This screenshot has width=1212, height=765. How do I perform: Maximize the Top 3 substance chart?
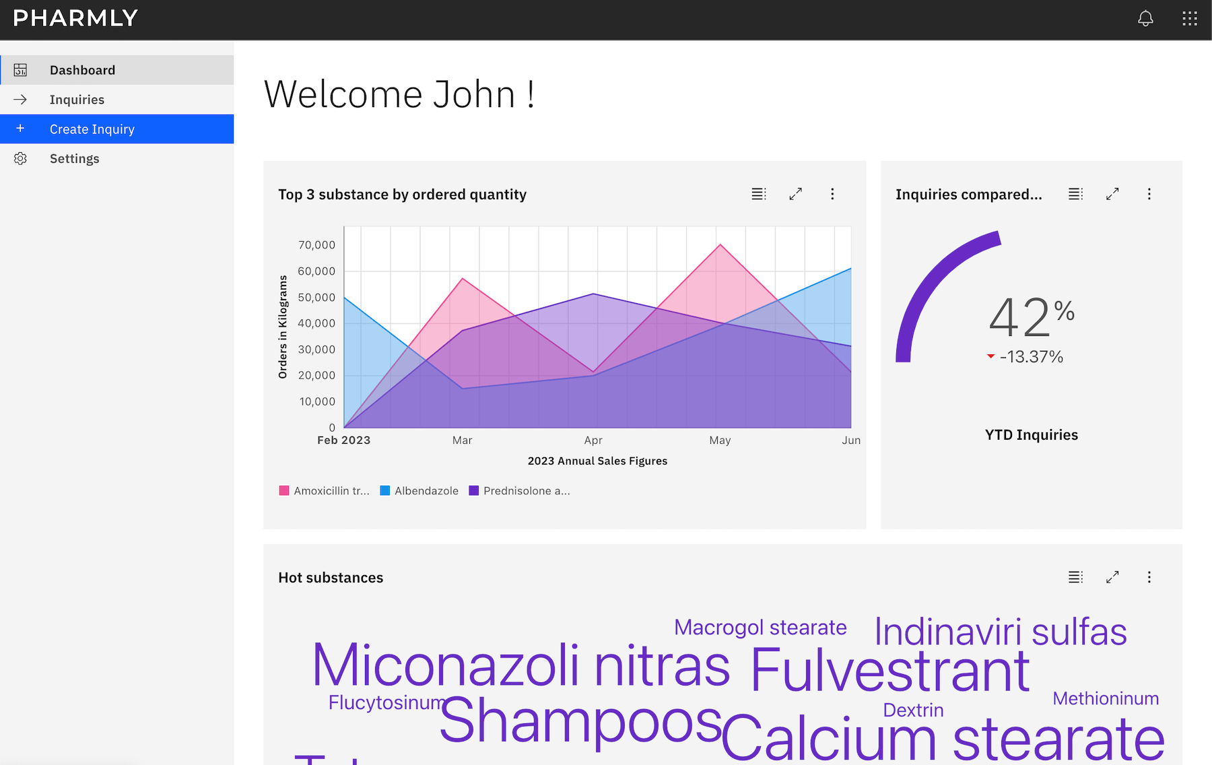pos(795,194)
